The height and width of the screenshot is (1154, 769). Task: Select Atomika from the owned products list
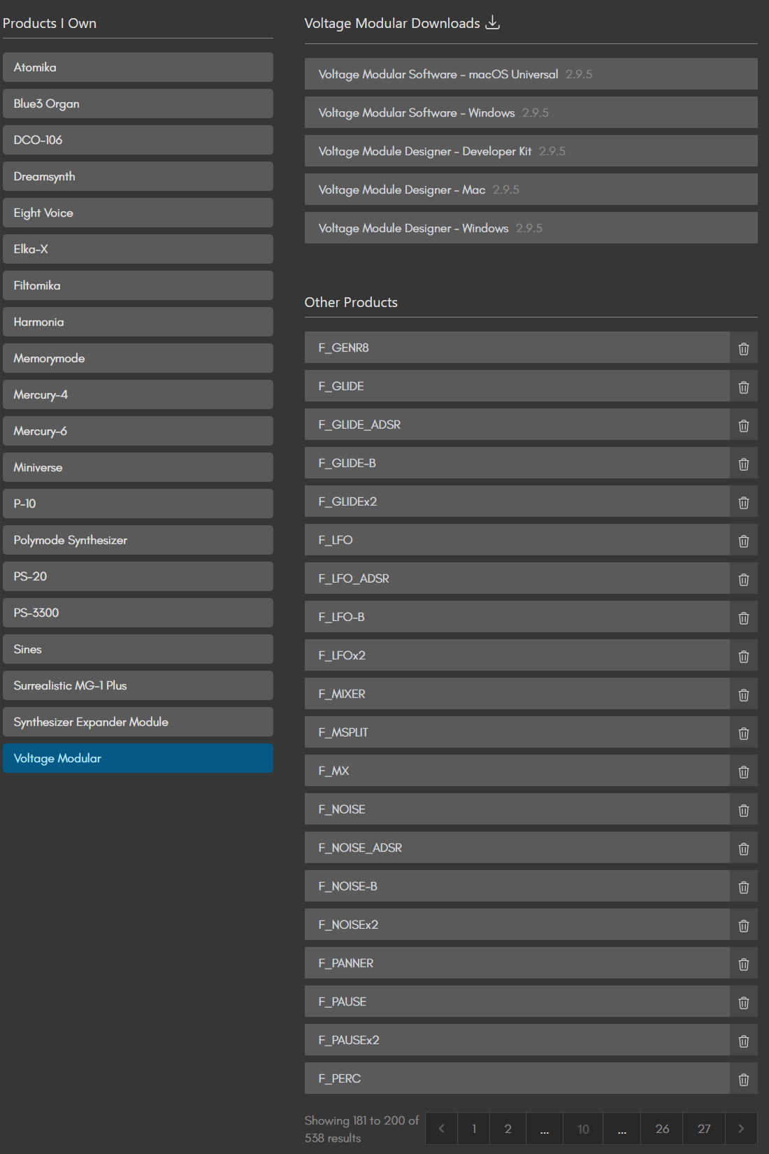pos(138,67)
